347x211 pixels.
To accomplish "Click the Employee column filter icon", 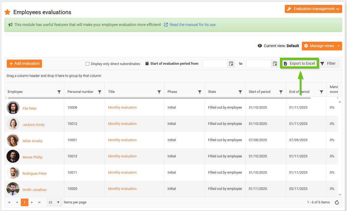I will pos(59,92).
